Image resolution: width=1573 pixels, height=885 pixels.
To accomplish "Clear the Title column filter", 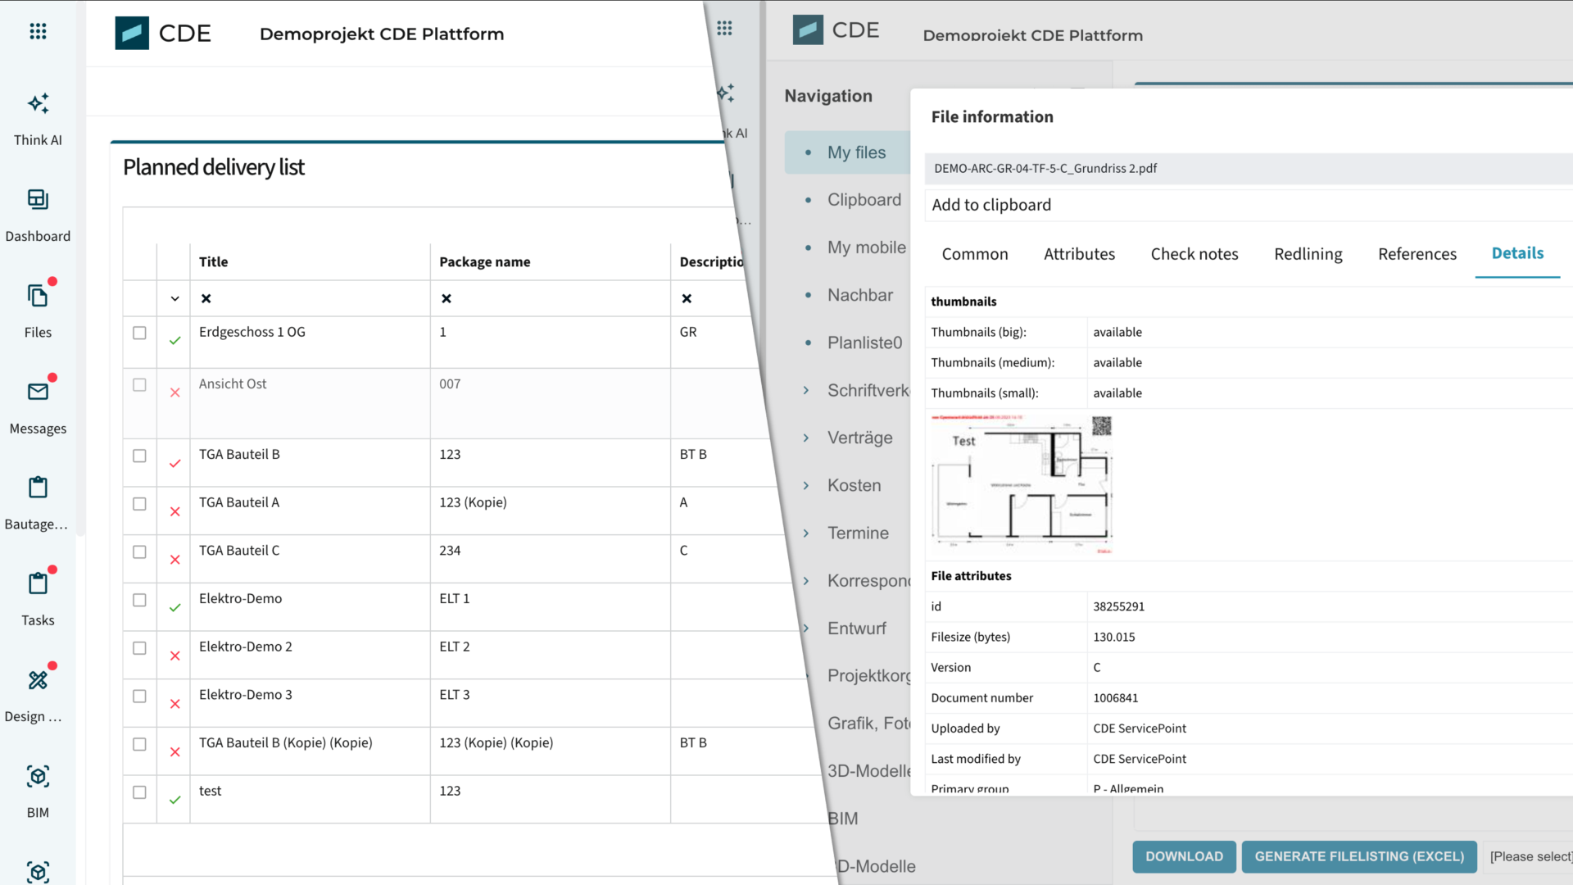I will 206,298.
